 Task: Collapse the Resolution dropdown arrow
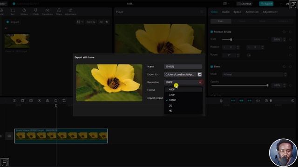[200, 82]
